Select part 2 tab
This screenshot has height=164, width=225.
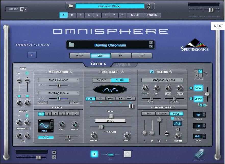pos(72,15)
